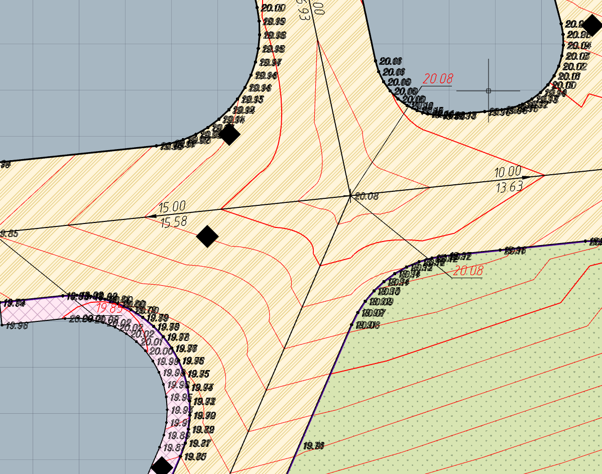
Task: Select the 15.00 slope value label
Action: [x=172, y=207]
